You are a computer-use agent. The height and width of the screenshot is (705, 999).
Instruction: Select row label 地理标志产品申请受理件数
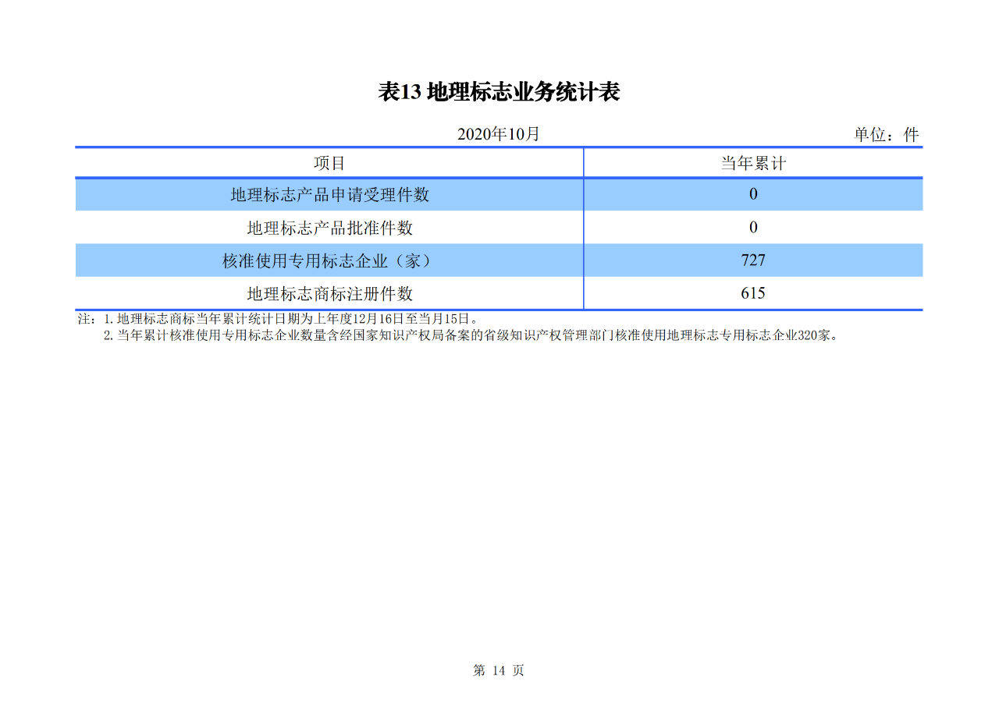pos(329,195)
